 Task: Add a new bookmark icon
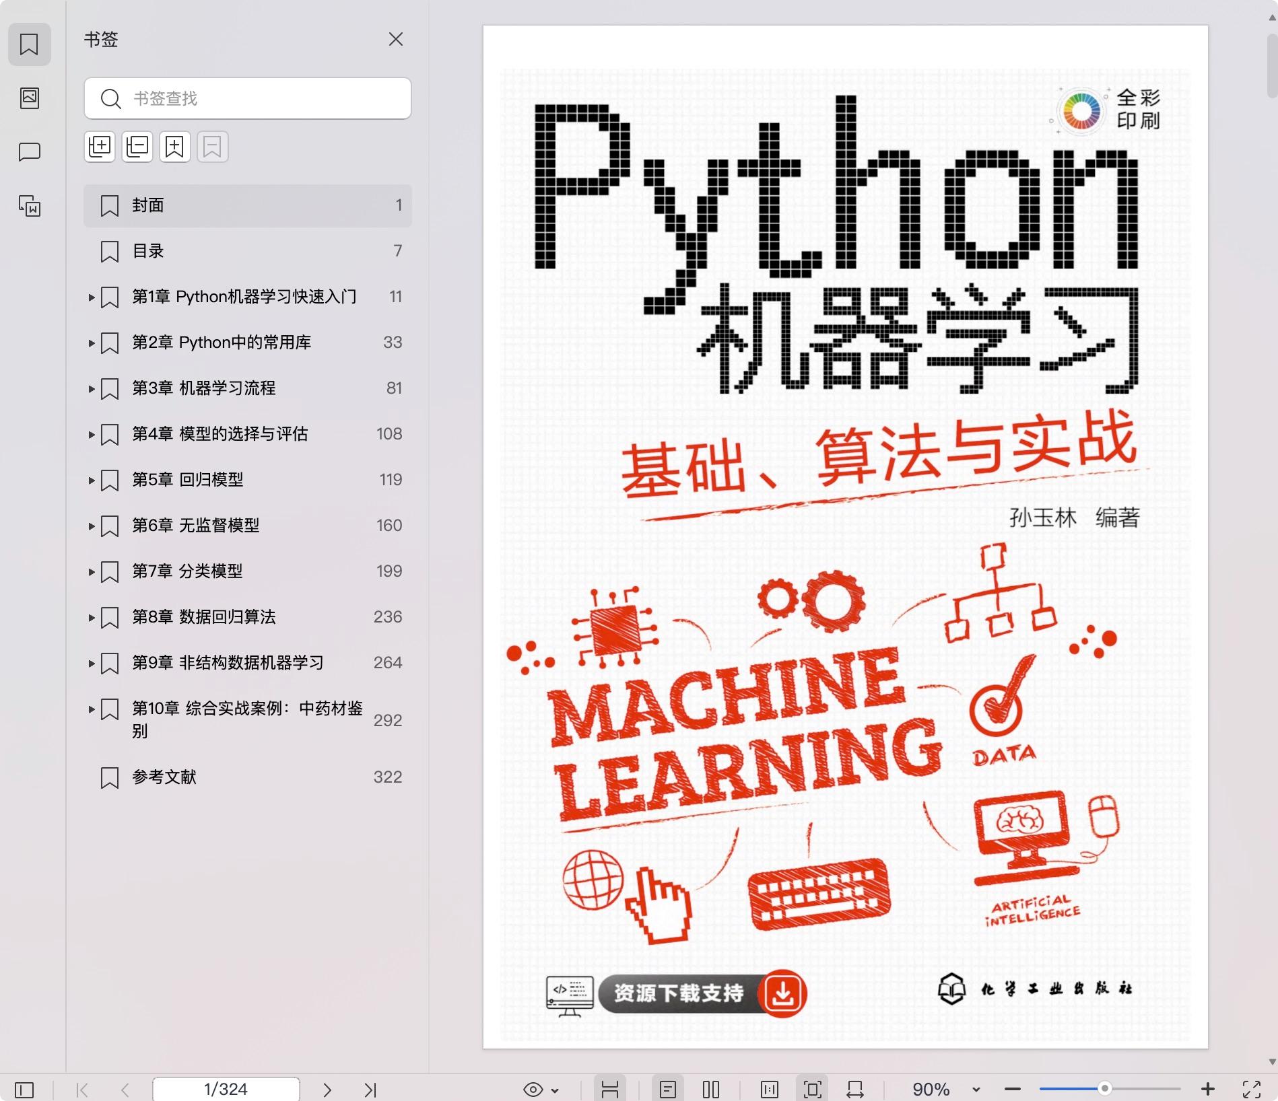[175, 146]
